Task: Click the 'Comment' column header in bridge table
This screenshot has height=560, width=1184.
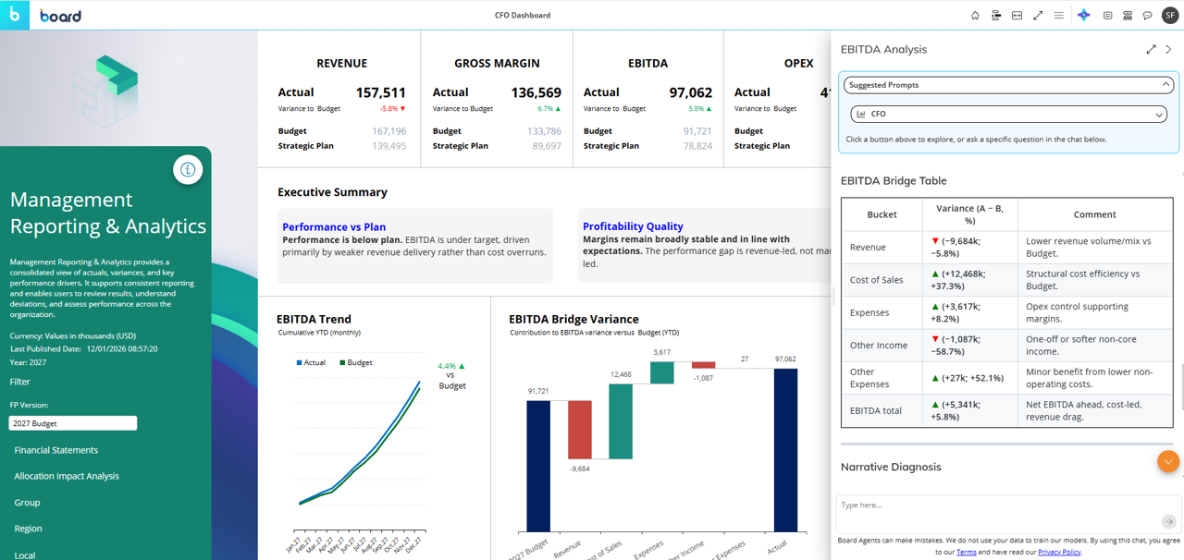Action: tap(1094, 214)
